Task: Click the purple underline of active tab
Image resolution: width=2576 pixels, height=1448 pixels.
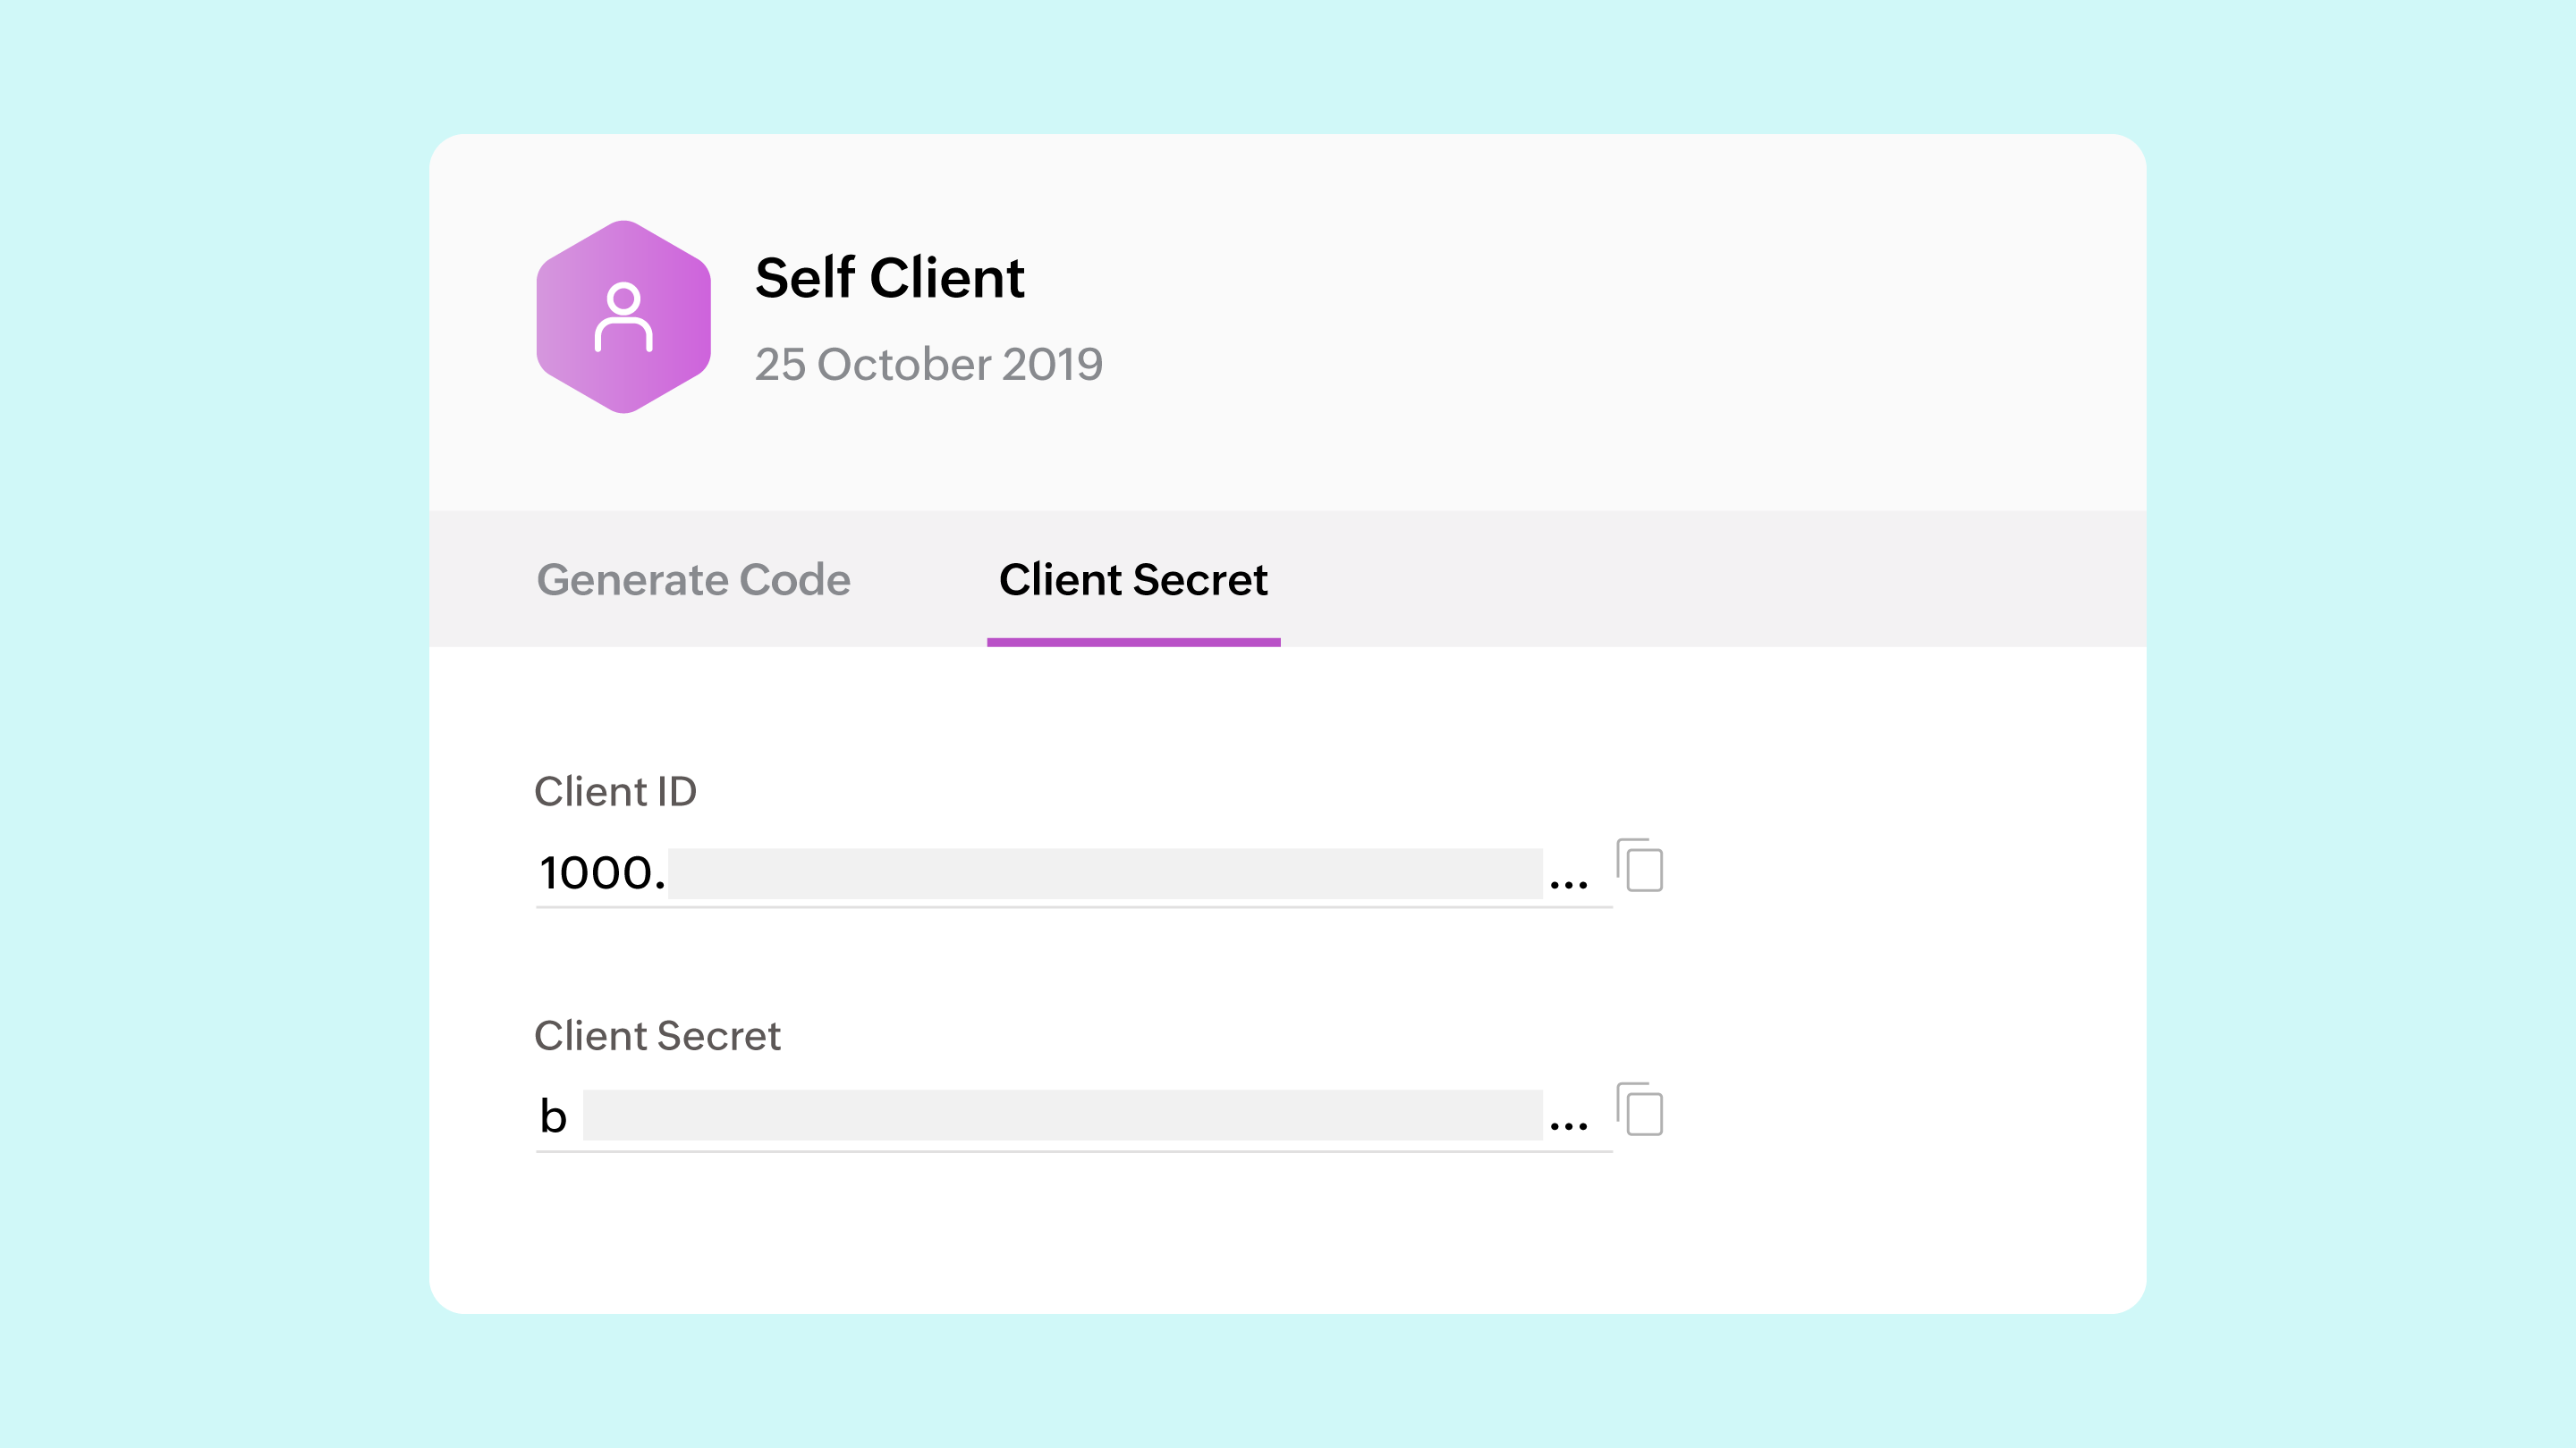Action: point(1133,643)
